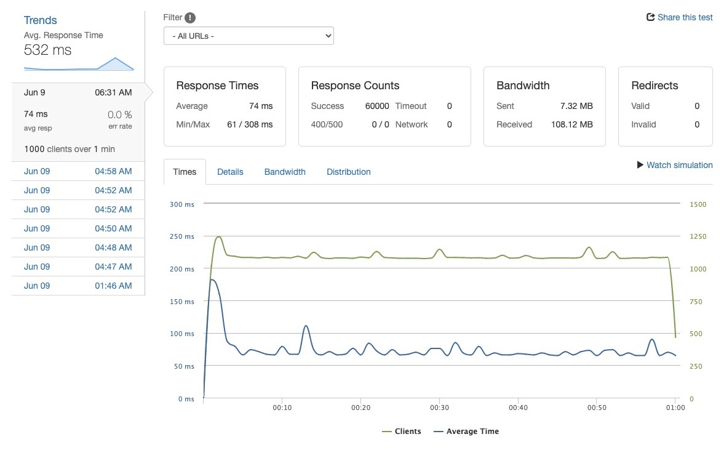Image resolution: width=724 pixels, height=450 pixels.
Task: Click the 300 ms y-axis label
Action: [182, 204]
